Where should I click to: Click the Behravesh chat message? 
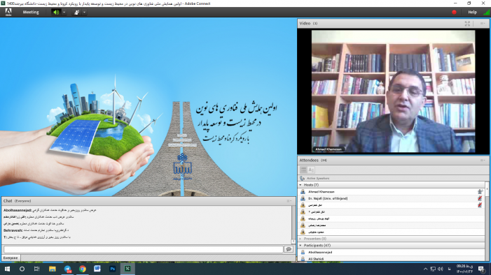coord(36,230)
